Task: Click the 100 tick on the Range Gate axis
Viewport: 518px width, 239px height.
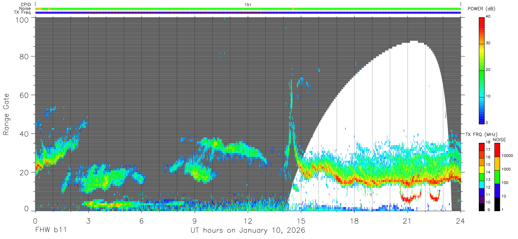Action: [21, 19]
